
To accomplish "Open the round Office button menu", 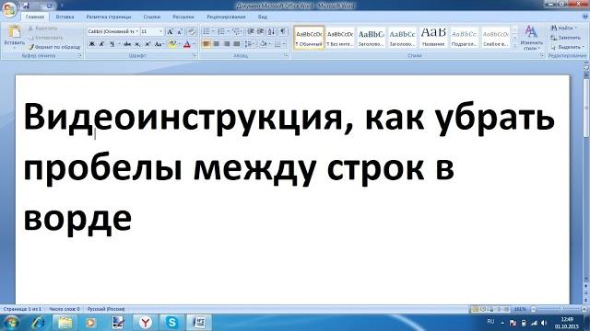I will 9,8.
